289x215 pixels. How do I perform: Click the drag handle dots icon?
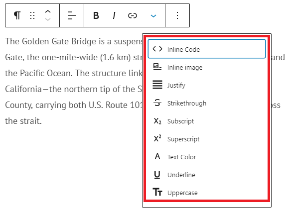coord(32,15)
